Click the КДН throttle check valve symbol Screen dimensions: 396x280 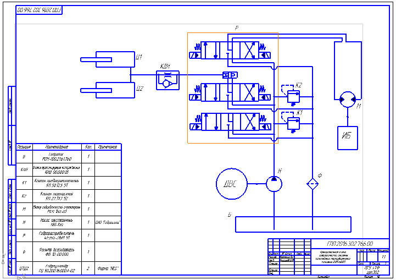(168, 80)
